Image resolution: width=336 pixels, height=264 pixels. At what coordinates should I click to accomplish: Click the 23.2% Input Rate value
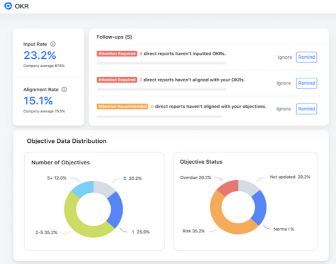tap(40, 55)
